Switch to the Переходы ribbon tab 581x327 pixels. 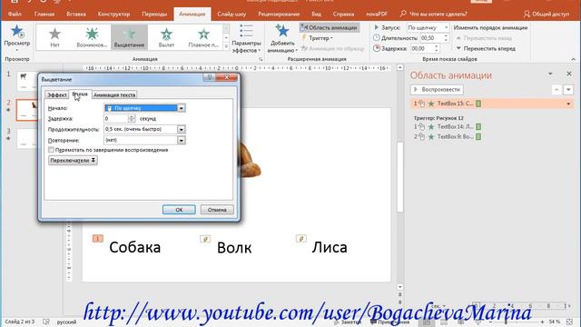click(x=154, y=15)
